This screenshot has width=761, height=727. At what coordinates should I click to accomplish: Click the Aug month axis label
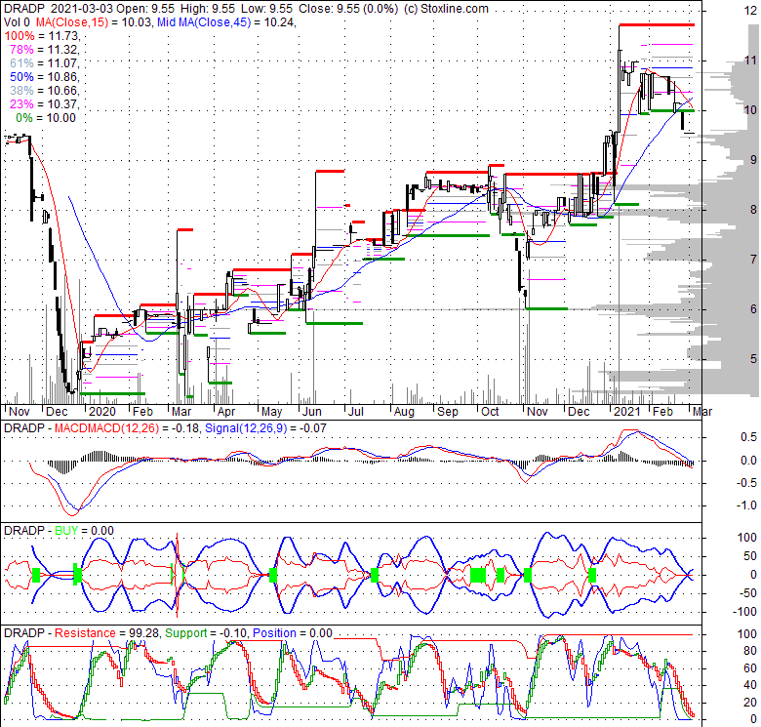click(x=404, y=412)
